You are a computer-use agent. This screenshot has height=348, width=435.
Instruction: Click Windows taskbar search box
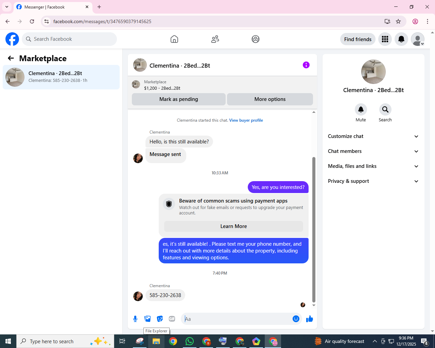click(65, 341)
